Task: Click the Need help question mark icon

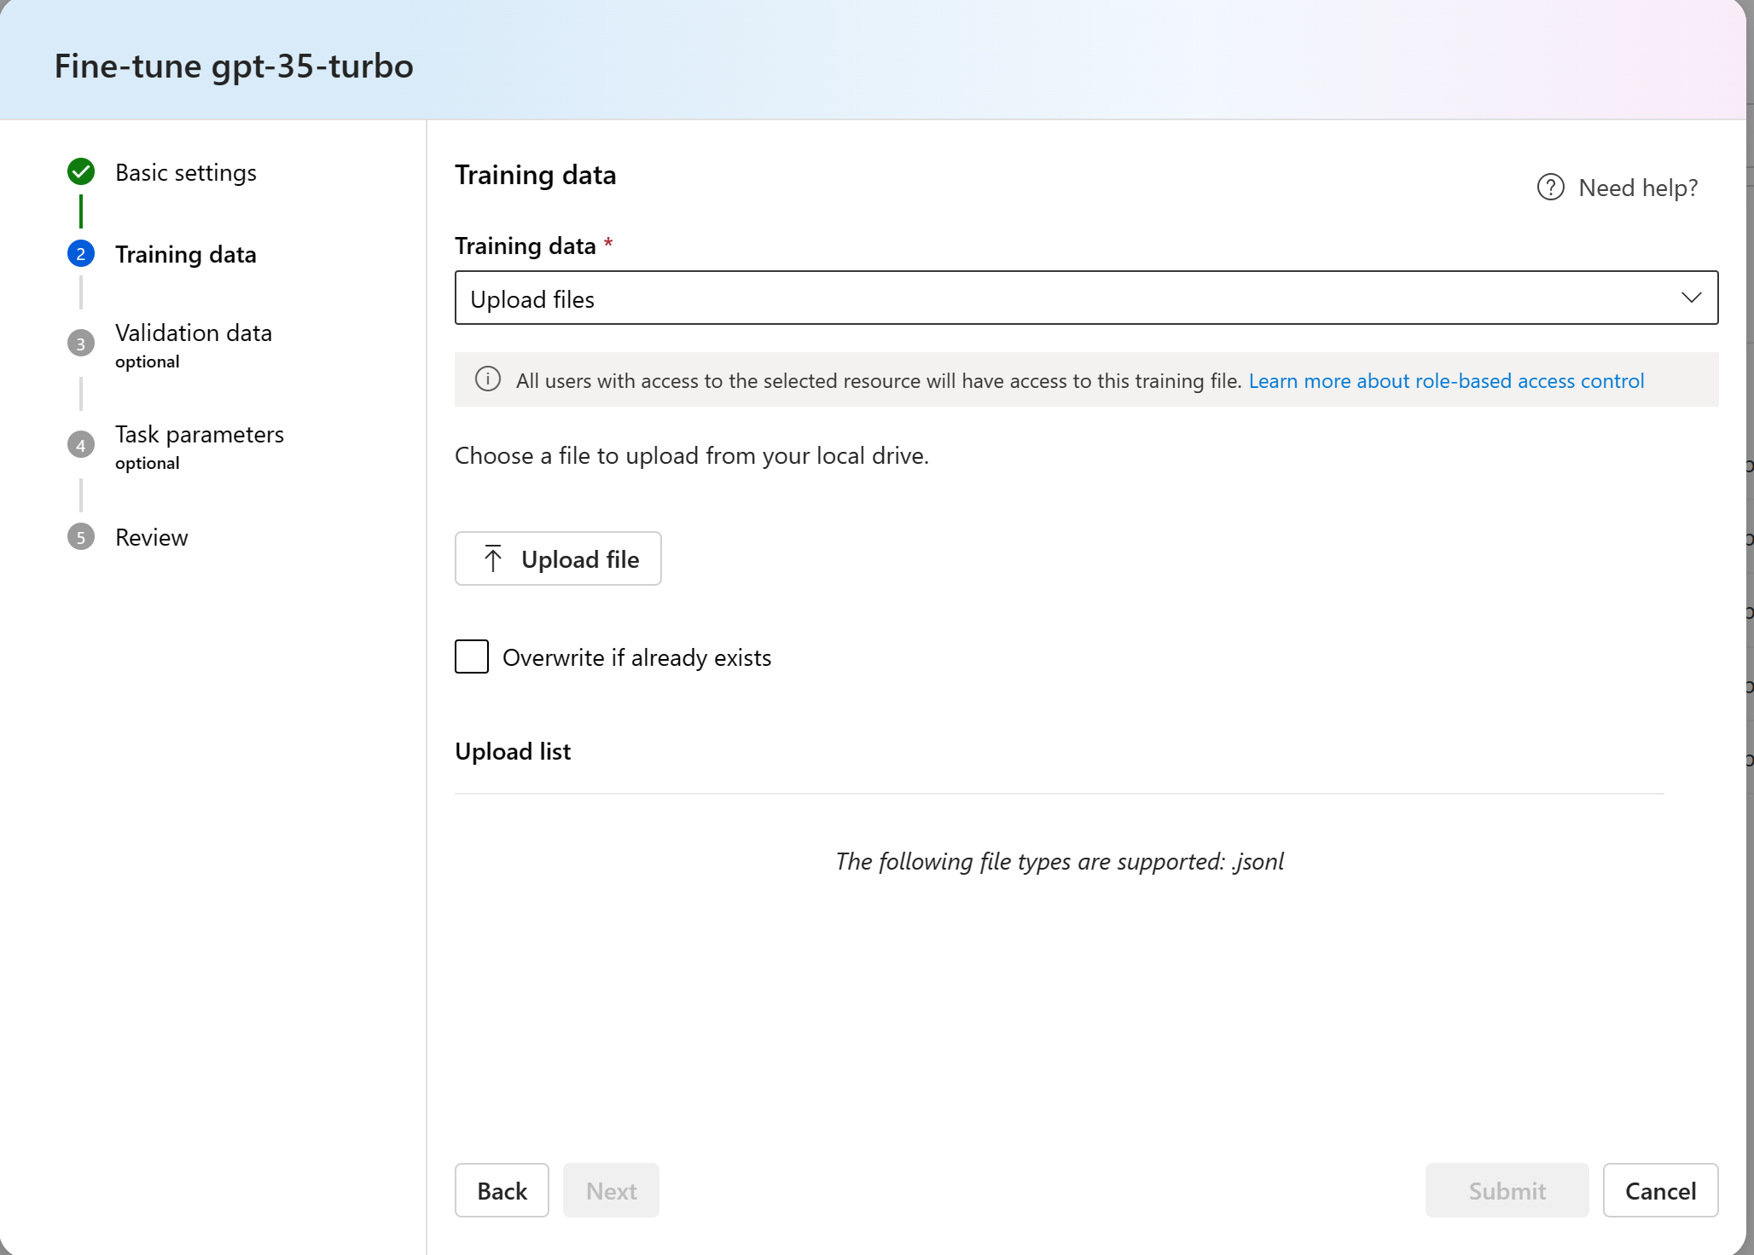Action: pos(1550,188)
